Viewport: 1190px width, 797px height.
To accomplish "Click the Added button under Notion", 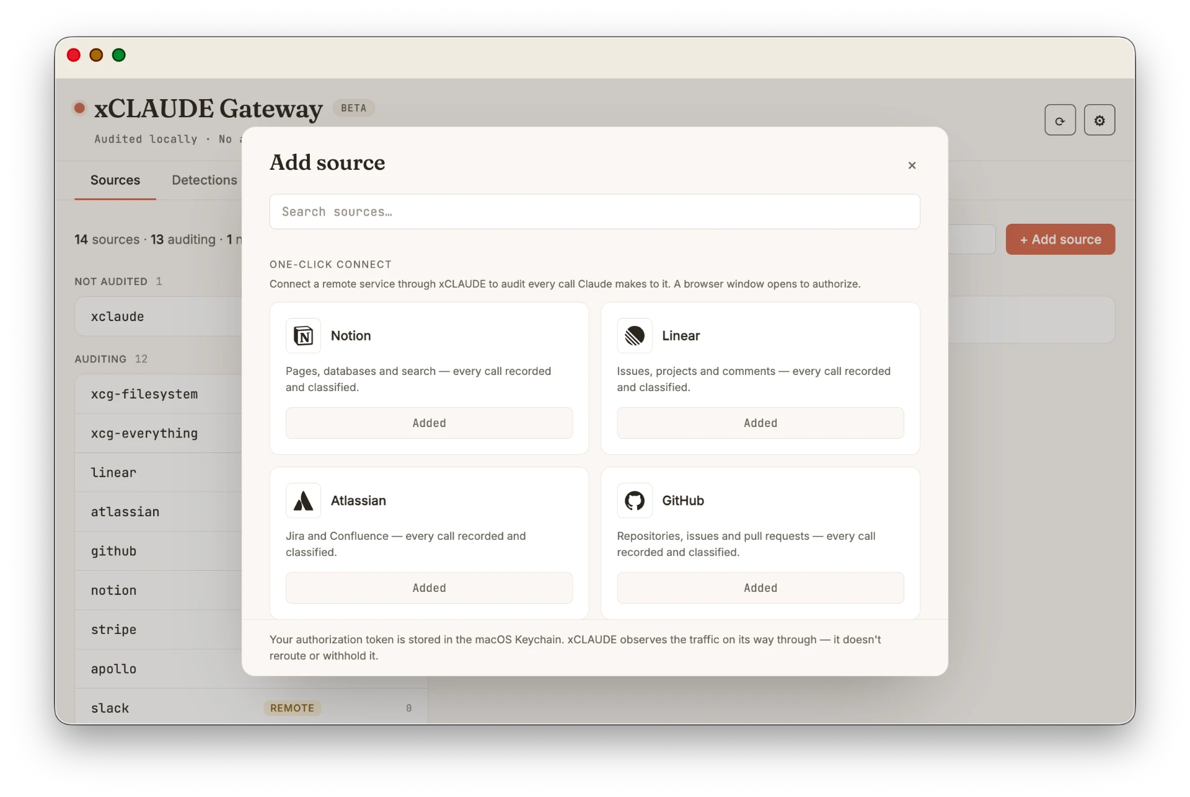I will coord(429,423).
